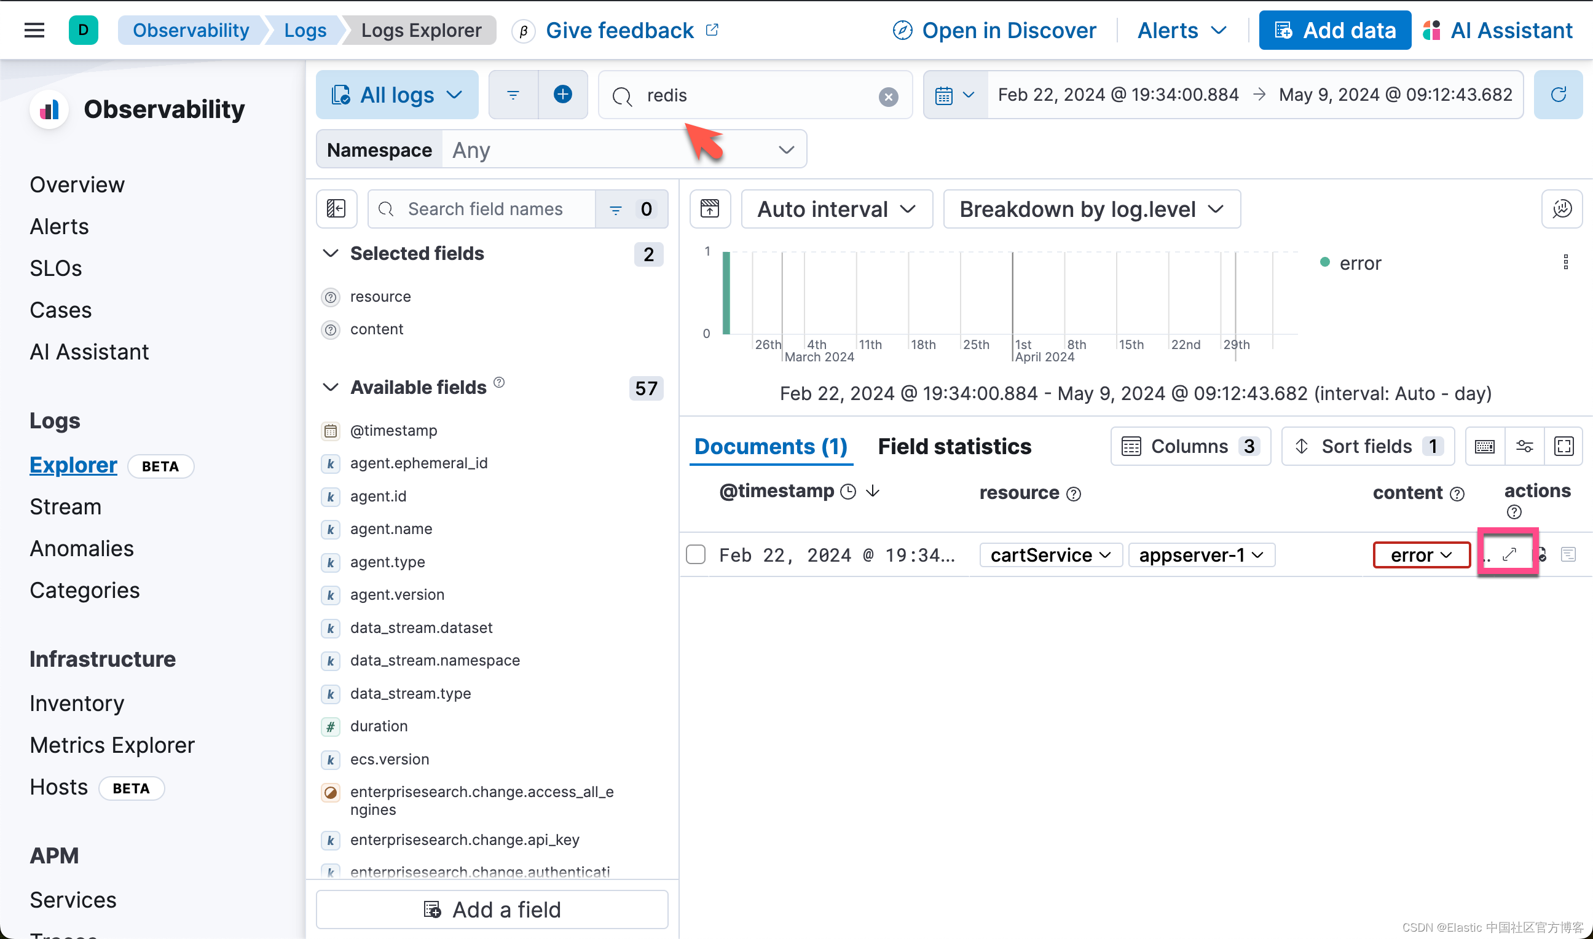
Task: Collapse the Selected fields section
Action: 330,253
